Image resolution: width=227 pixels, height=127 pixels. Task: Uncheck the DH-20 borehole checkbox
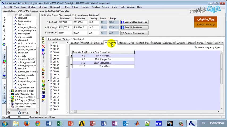(x=51, y=106)
